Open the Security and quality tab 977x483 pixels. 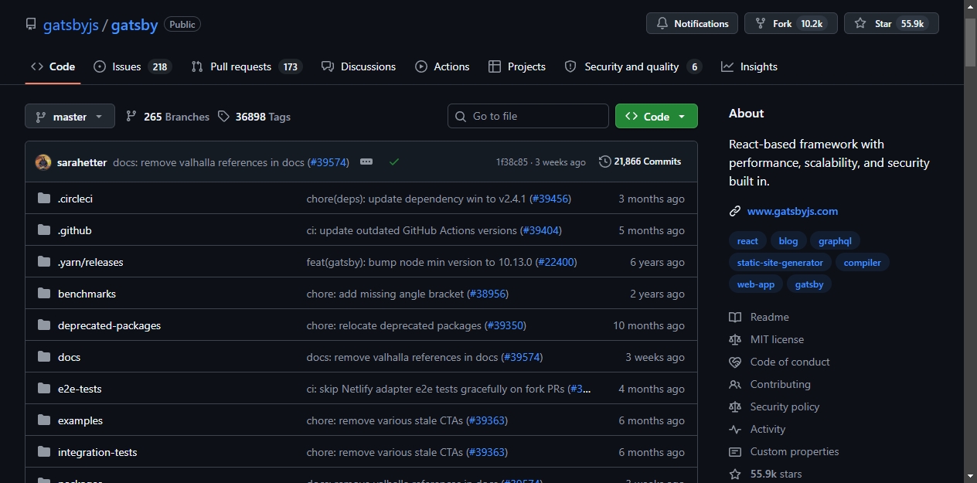633,66
